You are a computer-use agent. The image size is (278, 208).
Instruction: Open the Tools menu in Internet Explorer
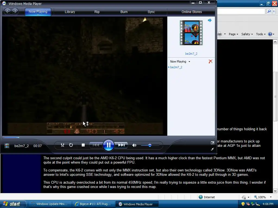coord(261,34)
